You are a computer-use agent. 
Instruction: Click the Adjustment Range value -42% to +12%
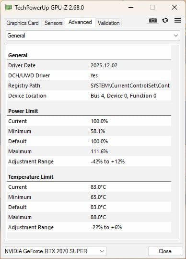click(107, 161)
